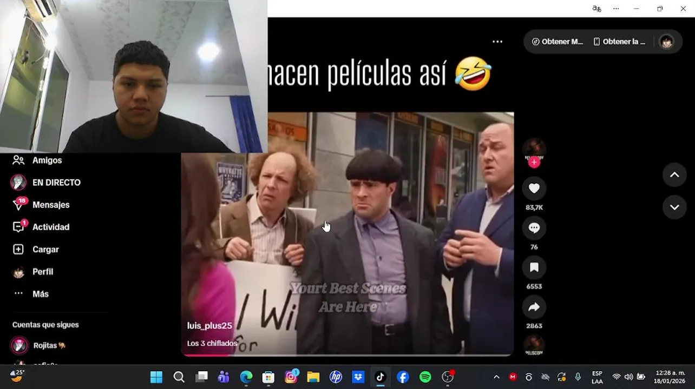Click the Mensajes icon with 18 badge
The height and width of the screenshot is (389, 695).
pos(19,204)
